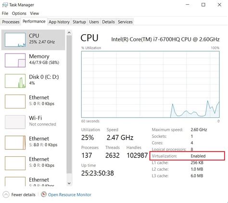Select the Ethernet adapter sending 8.0 Kbps
The width and height of the screenshot is (228, 203).
pyautogui.click(x=33, y=142)
